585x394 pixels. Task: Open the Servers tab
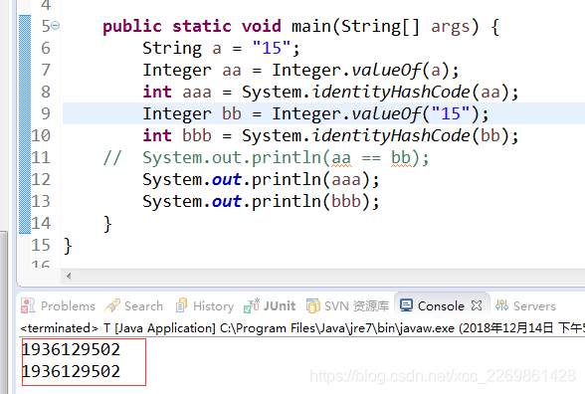pyautogui.click(x=525, y=306)
